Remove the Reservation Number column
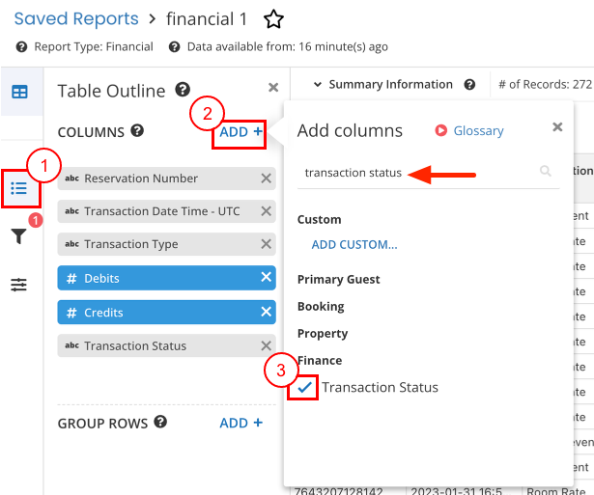The width and height of the screenshot is (594, 495). [x=266, y=179]
